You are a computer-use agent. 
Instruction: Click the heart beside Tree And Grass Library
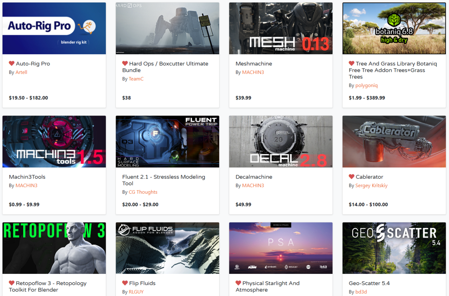351,63
